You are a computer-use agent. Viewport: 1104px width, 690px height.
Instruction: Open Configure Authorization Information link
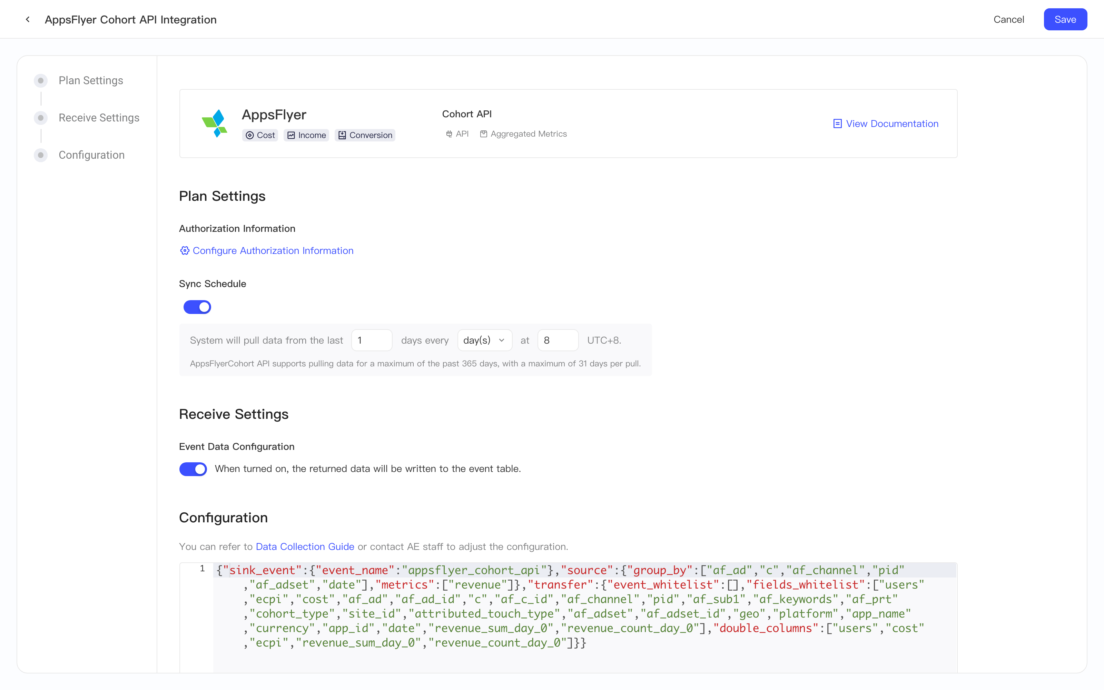(266, 250)
